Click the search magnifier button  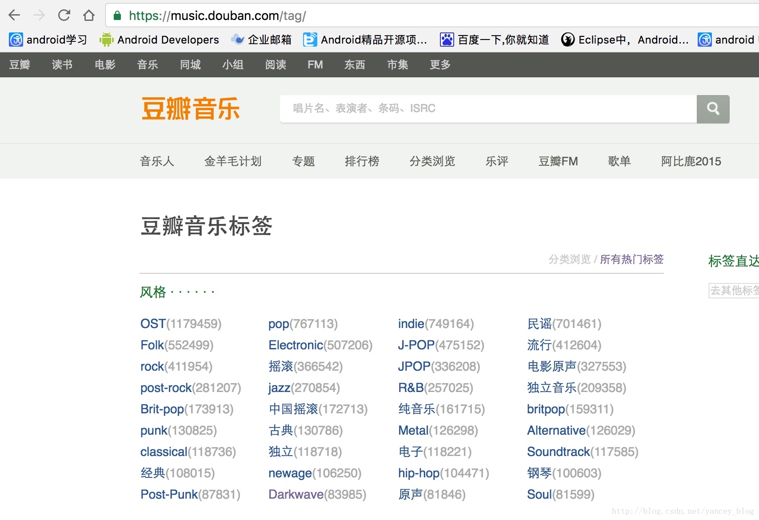713,109
